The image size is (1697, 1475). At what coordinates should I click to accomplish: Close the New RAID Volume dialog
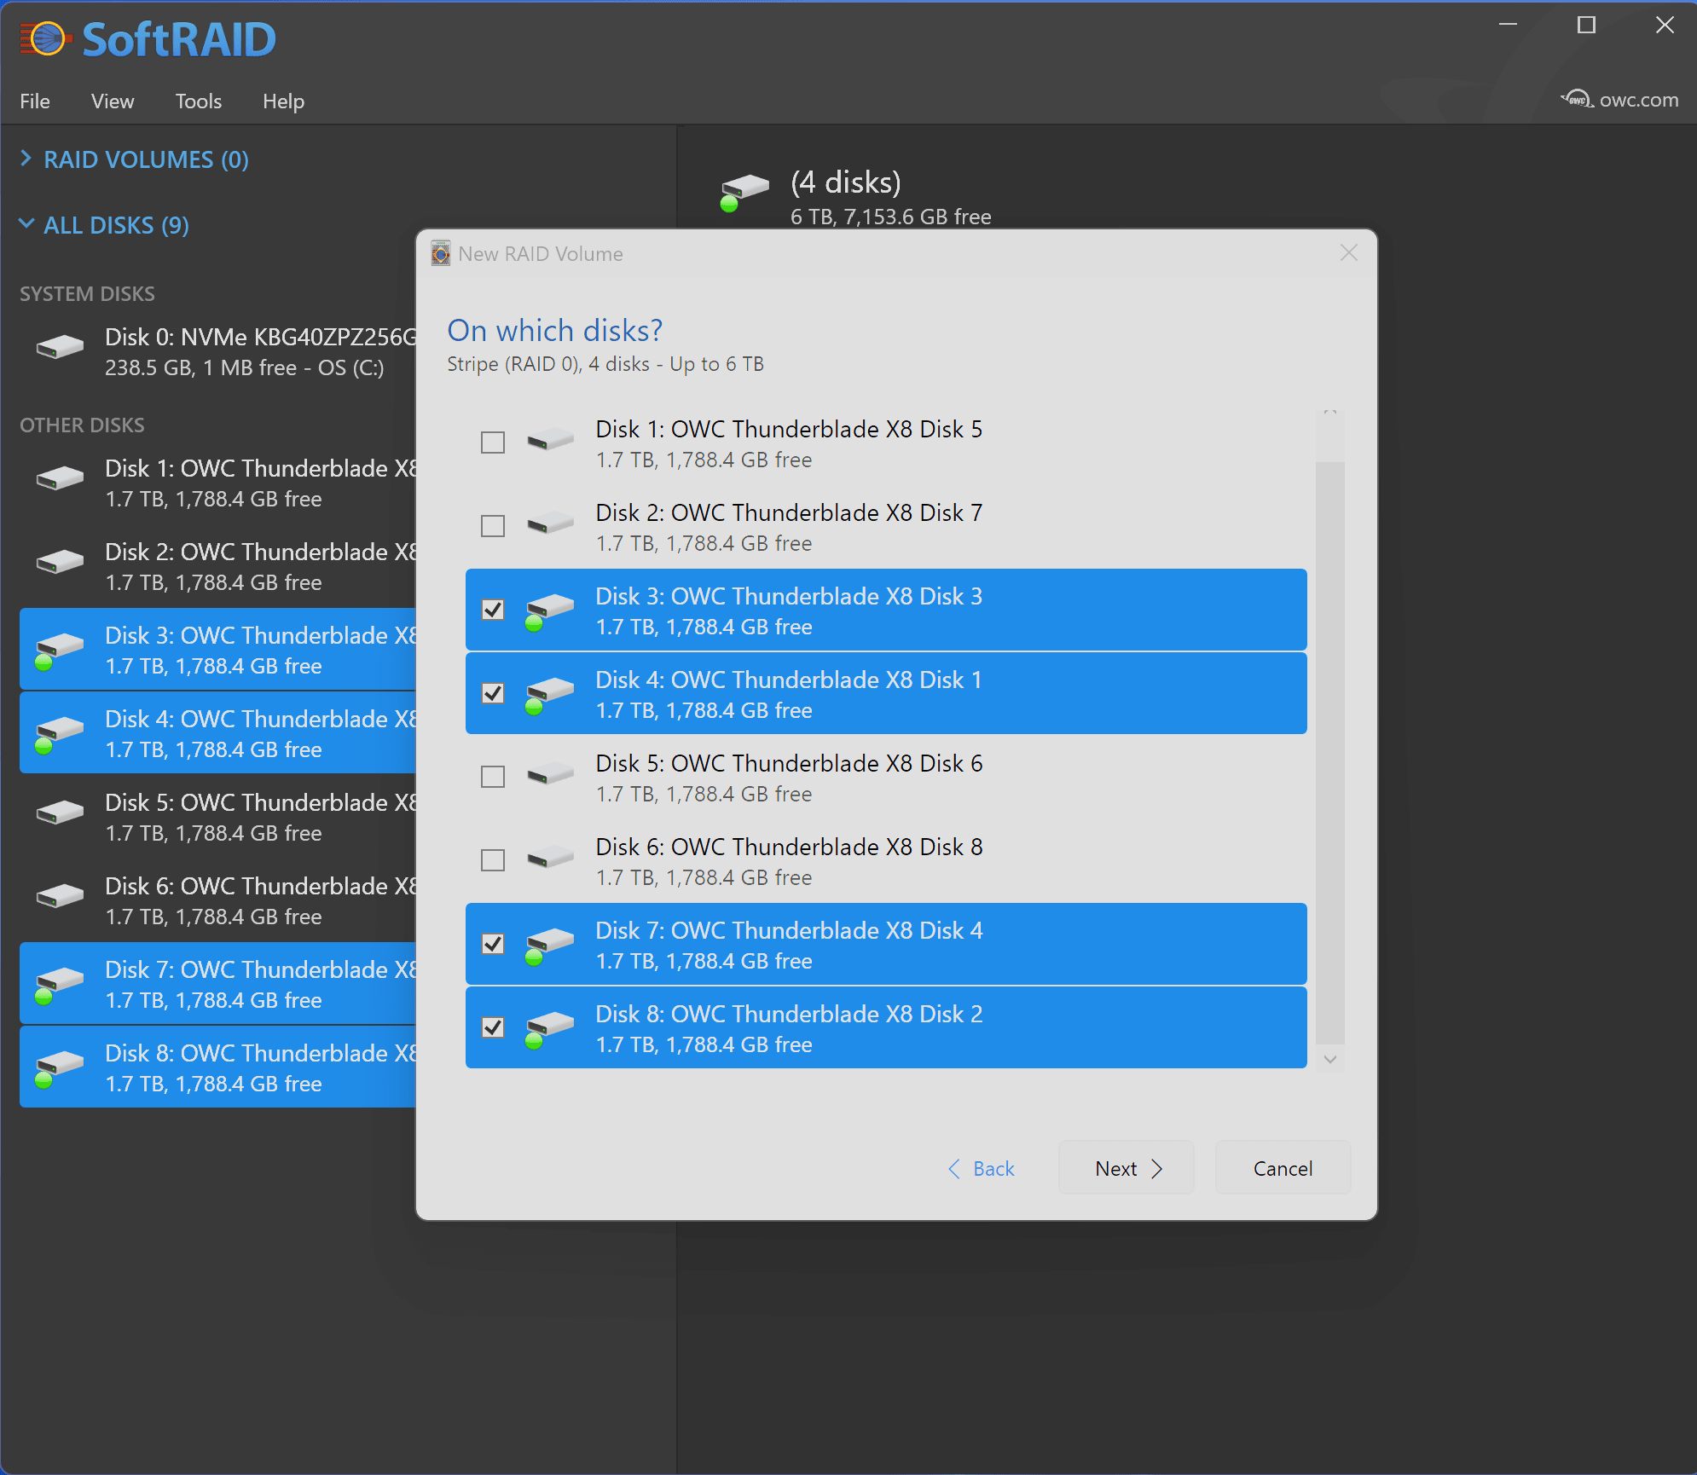click(x=1348, y=253)
